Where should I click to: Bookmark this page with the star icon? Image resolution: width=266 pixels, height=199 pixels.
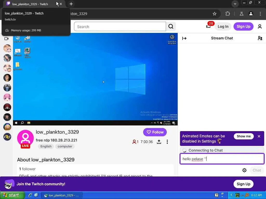tap(215, 14)
